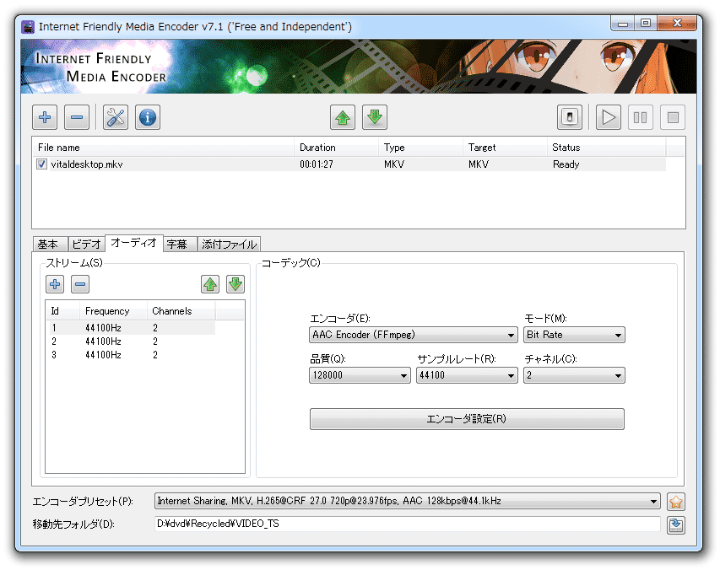Screen dimensions: 720x570
Task: Select audio stream row Id 2
Action: pos(133,341)
